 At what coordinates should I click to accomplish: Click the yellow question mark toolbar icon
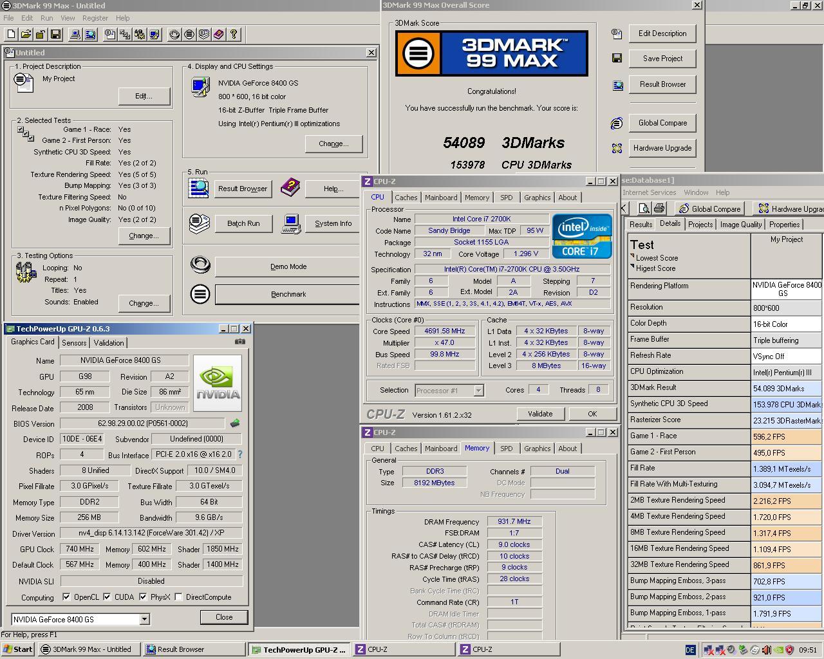(x=234, y=34)
